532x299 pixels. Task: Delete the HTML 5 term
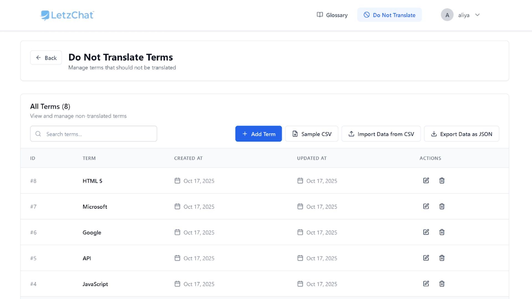pyautogui.click(x=442, y=181)
